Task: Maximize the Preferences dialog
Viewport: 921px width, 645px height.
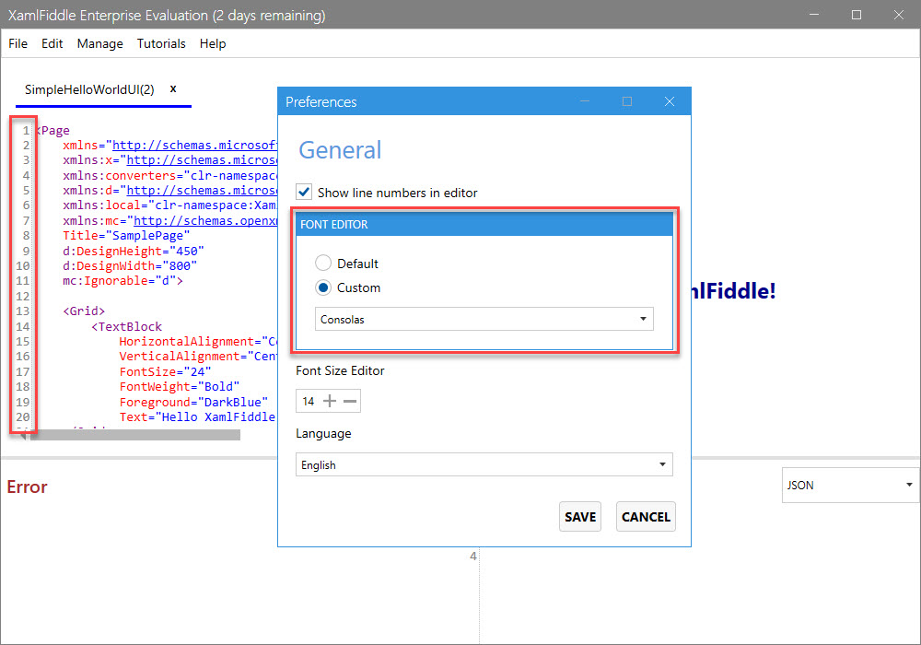Action: tap(627, 101)
